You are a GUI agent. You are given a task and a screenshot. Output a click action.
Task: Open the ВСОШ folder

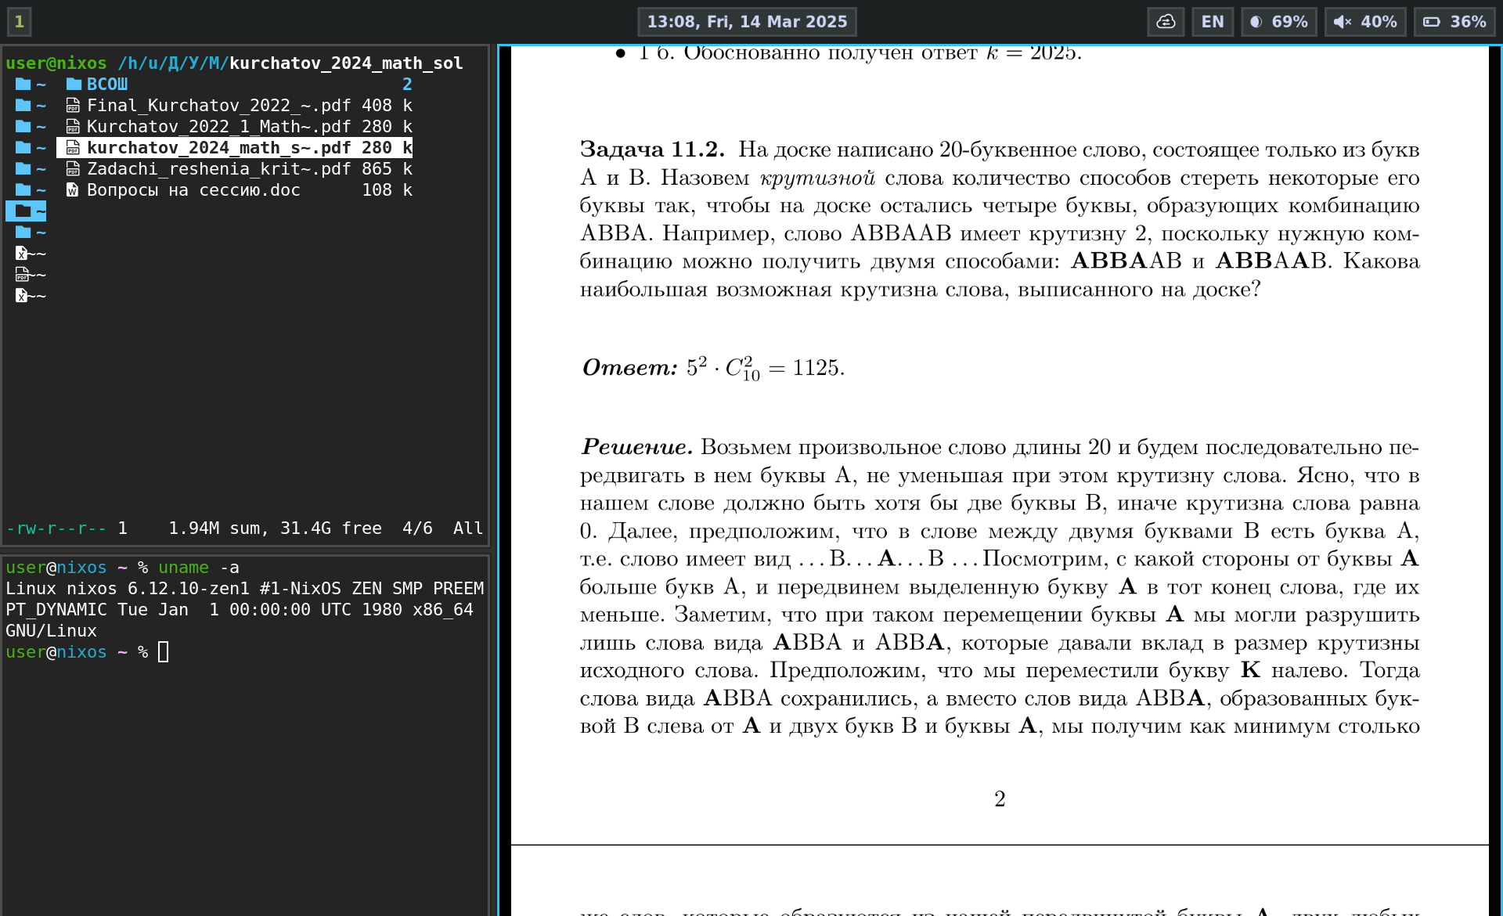point(106,85)
